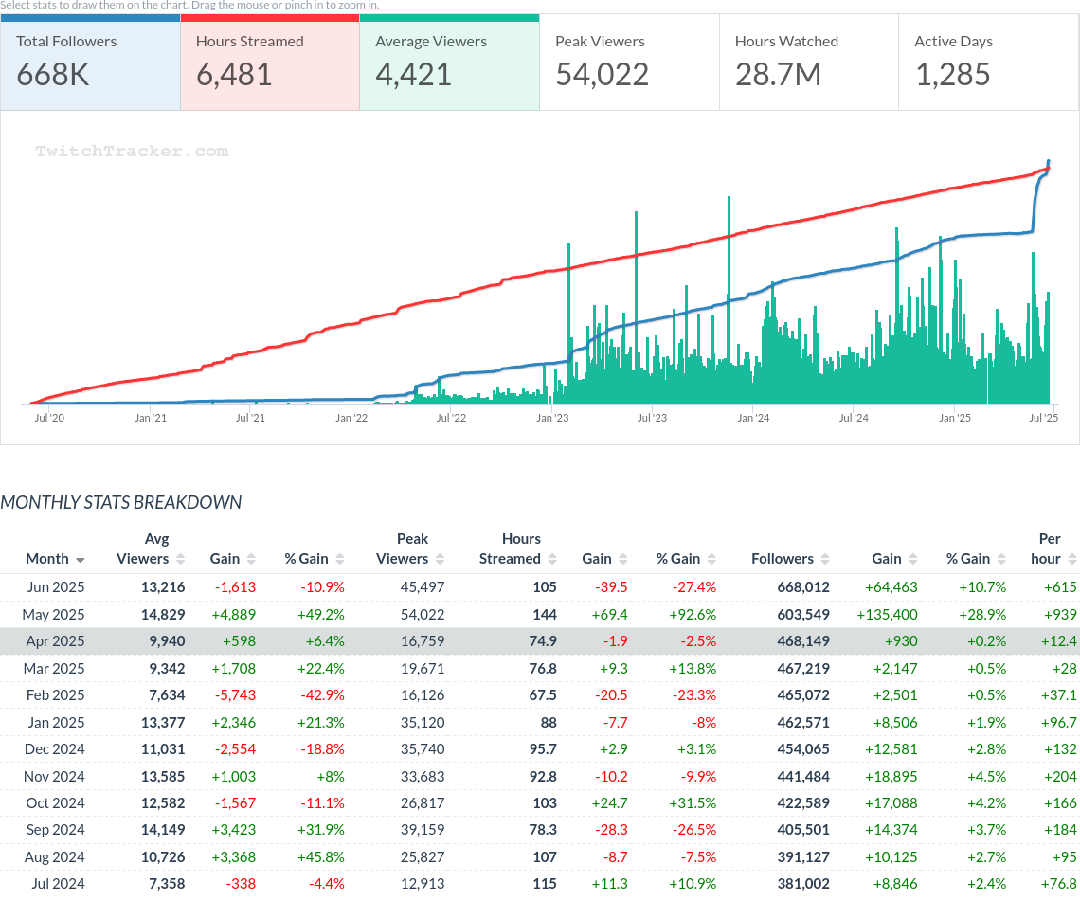This screenshot has width=1080, height=900.
Task: Select the Nov 2024 month cell
Action: 54,777
